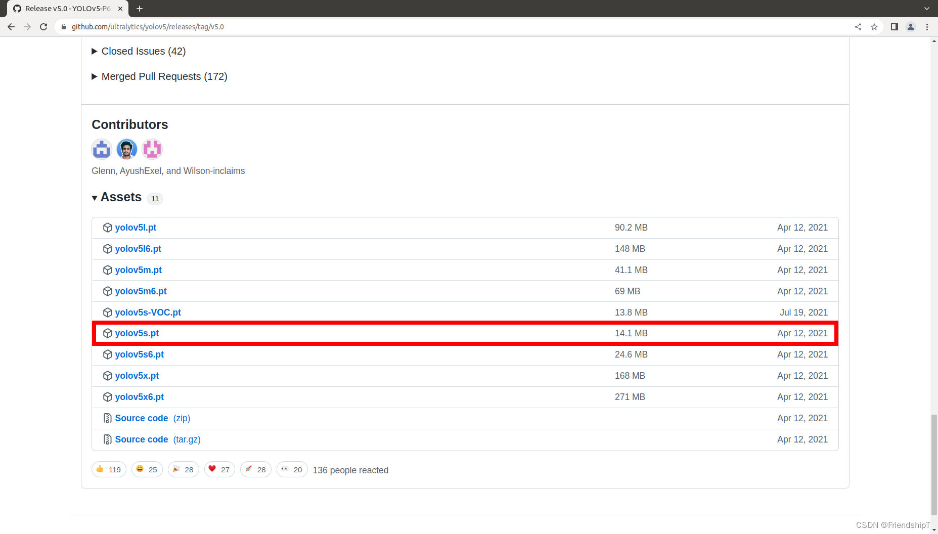Download yolov5m.pt
938x534 pixels.
click(x=139, y=270)
